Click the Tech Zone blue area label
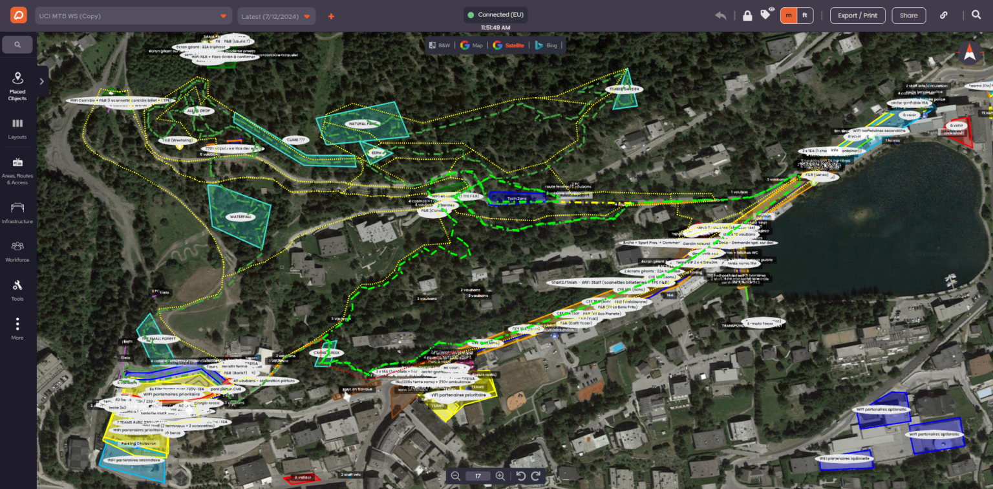This screenshot has width=993, height=489. pos(517,199)
